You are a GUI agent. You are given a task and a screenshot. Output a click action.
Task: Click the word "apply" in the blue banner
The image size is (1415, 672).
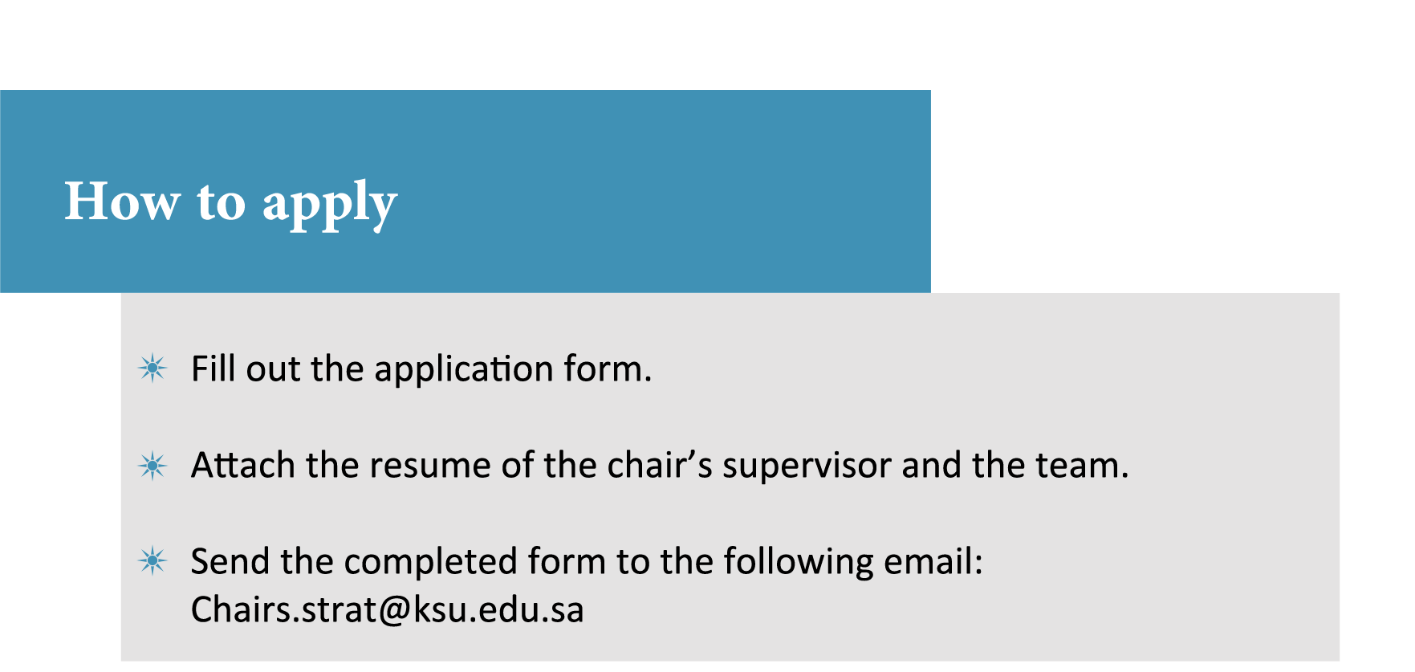(x=329, y=204)
